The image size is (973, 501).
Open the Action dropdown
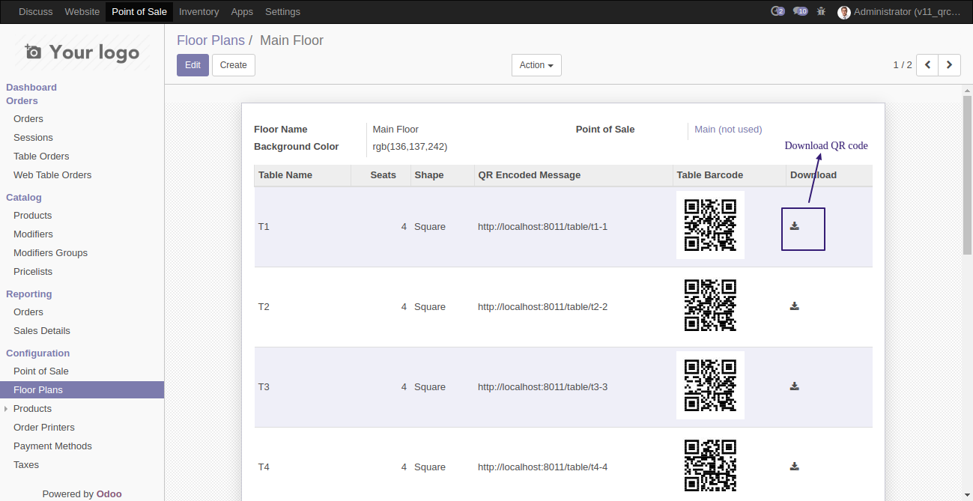click(x=536, y=65)
